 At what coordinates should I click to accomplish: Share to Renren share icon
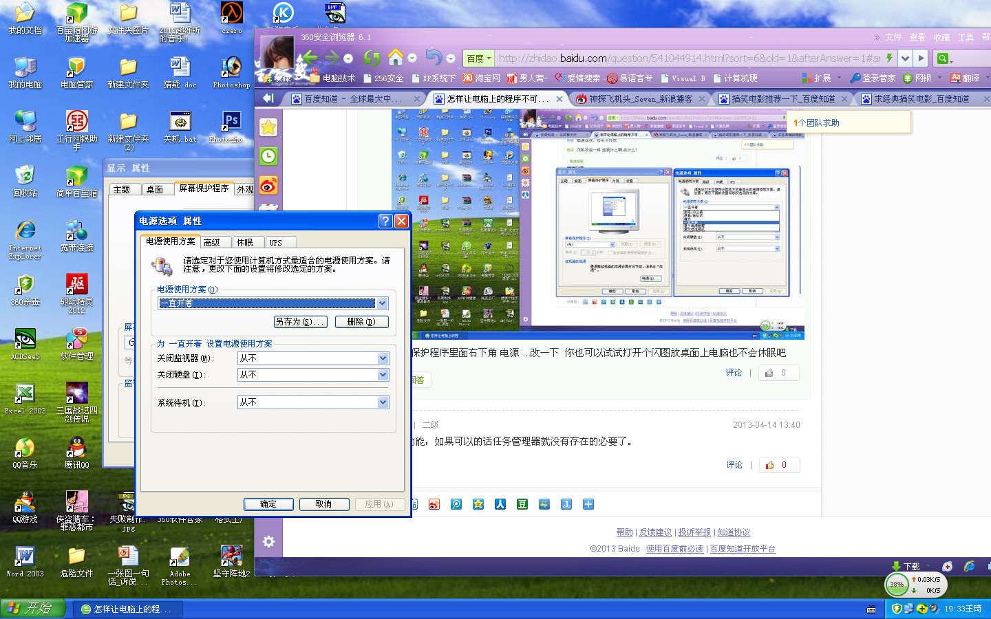click(x=500, y=504)
